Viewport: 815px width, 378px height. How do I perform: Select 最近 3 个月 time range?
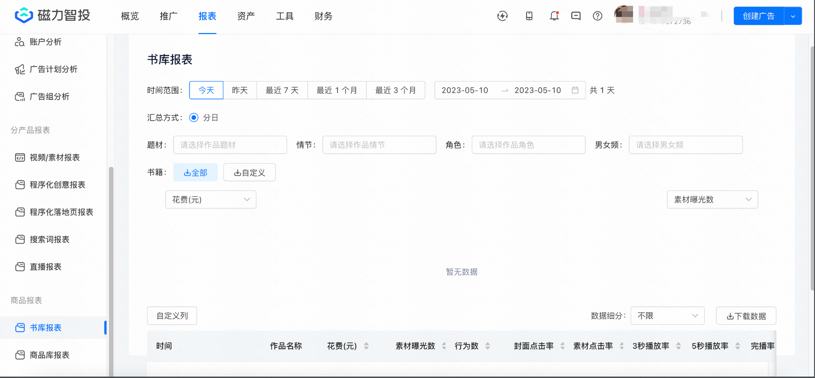(x=395, y=90)
